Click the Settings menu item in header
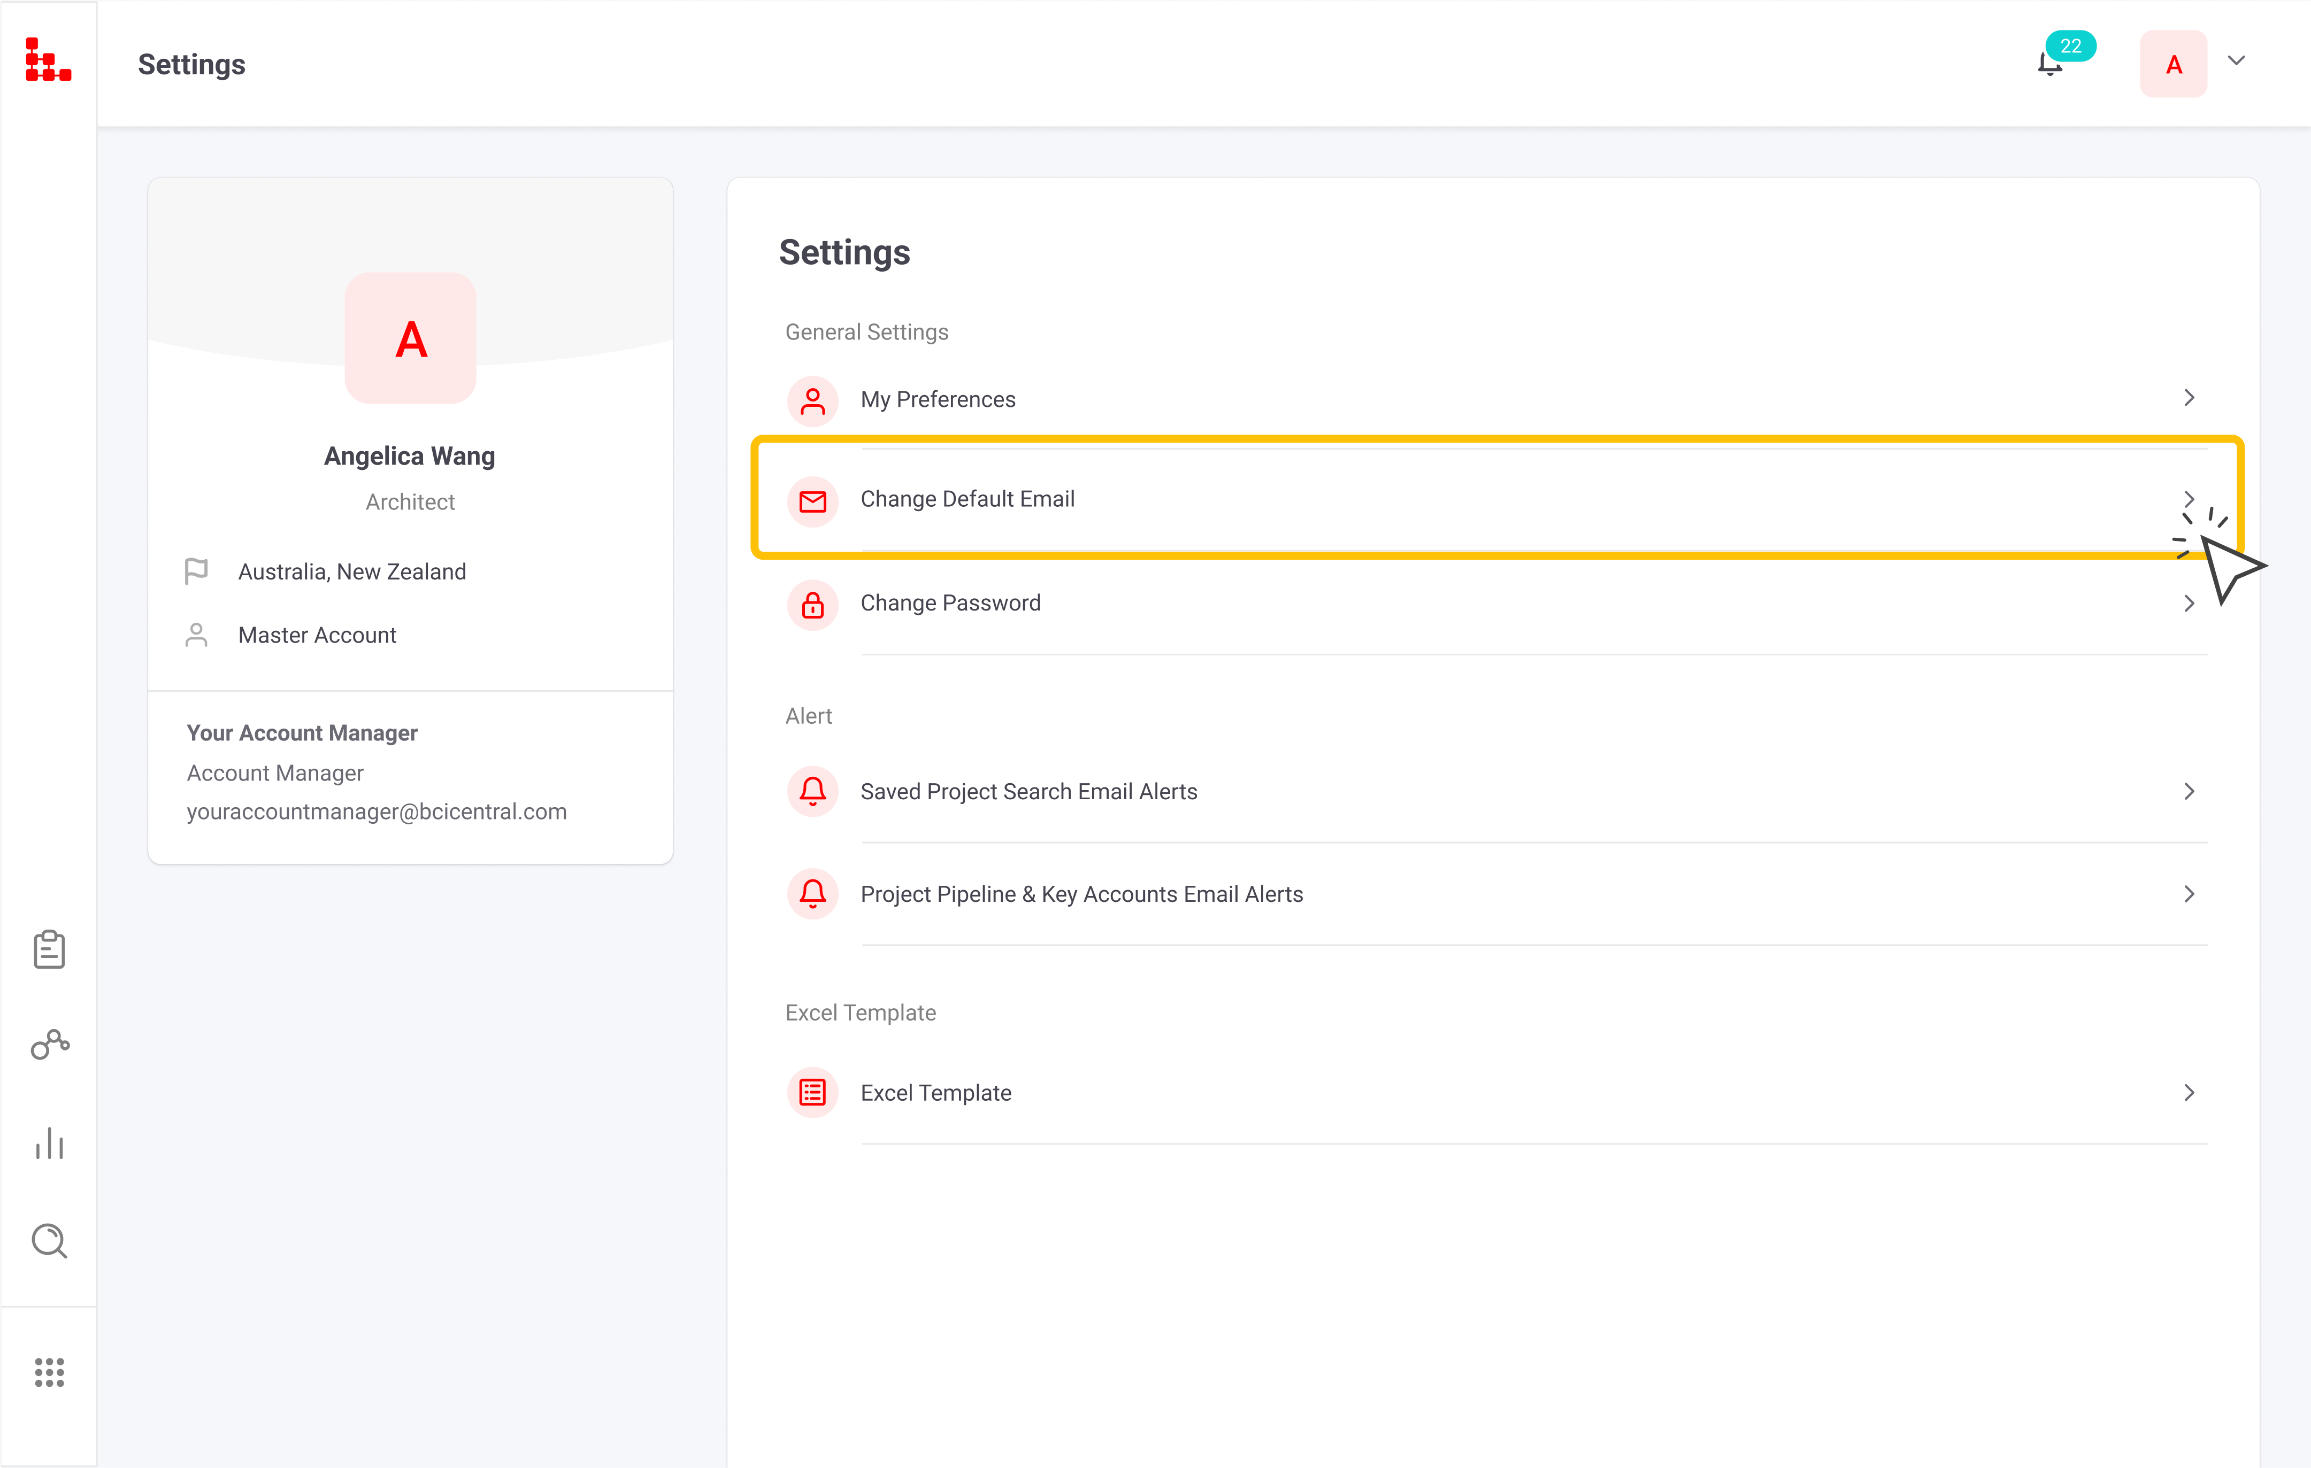This screenshot has height=1468, width=2311. (x=192, y=64)
